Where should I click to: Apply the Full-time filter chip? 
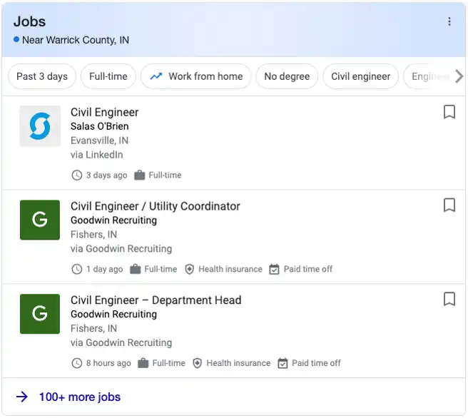108,76
